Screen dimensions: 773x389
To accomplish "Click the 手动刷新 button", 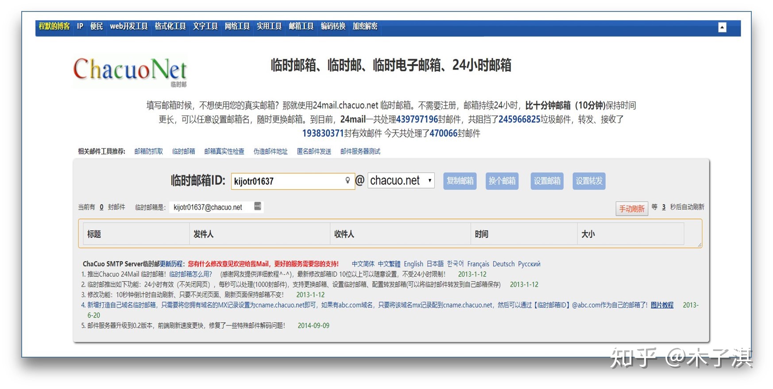I will coord(632,208).
